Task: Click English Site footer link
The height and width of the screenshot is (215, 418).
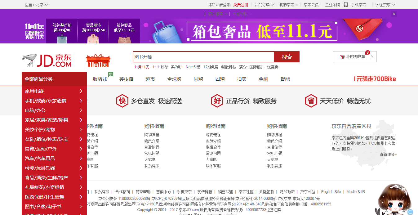Action: (331, 192)
